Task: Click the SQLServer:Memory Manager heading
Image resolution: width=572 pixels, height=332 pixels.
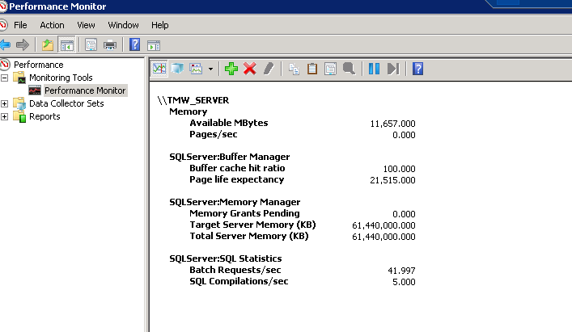Action: 235,202
